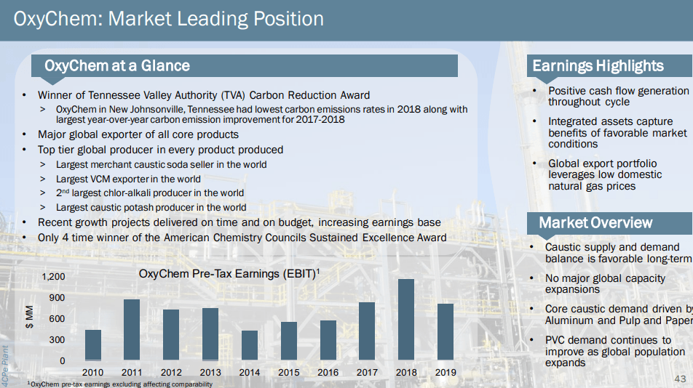Screen dimensions: 693x388
Task: Click the 2012 bar in the chart
Action: (x=171, y=335)
